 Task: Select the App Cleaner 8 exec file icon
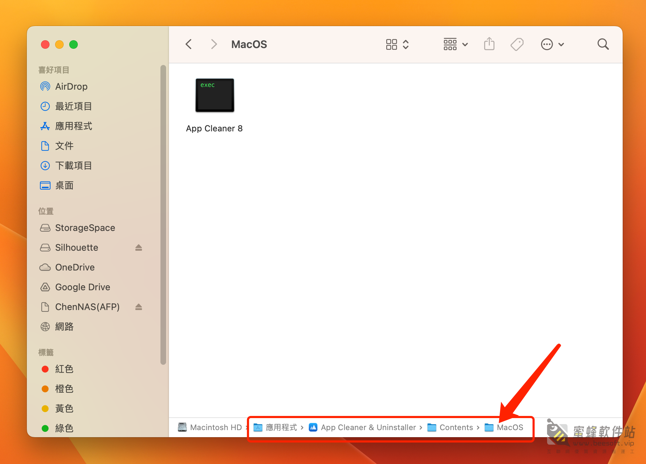click(x=215, y=95)
